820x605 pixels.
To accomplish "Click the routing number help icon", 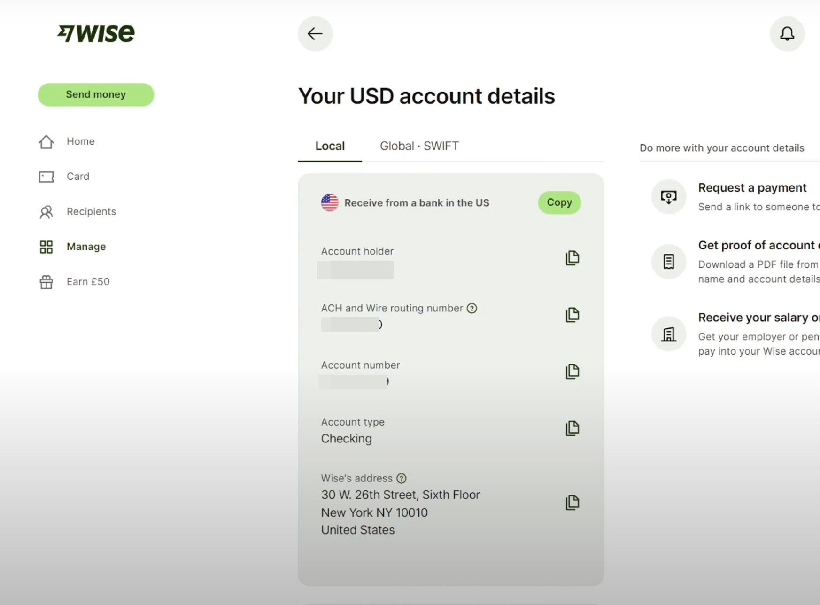I will pos(472,308).
